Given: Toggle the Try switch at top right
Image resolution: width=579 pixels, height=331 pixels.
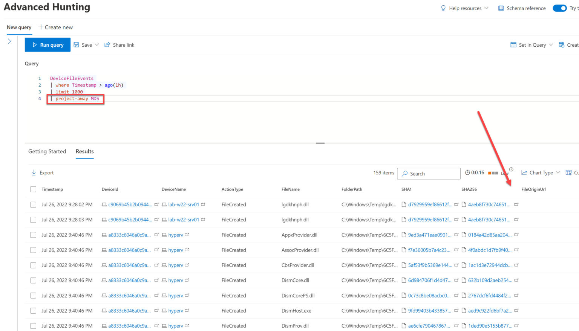Looking at the screenshot, I should 560,8.
